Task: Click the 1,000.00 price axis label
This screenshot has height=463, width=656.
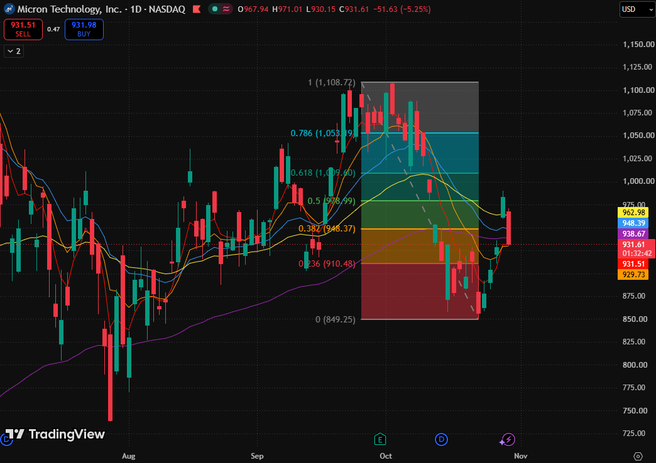Action: (x=638, y=181)
